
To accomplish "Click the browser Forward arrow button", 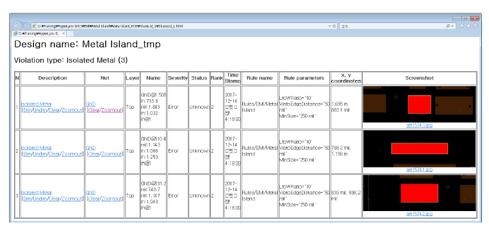I will pos(26,26).
